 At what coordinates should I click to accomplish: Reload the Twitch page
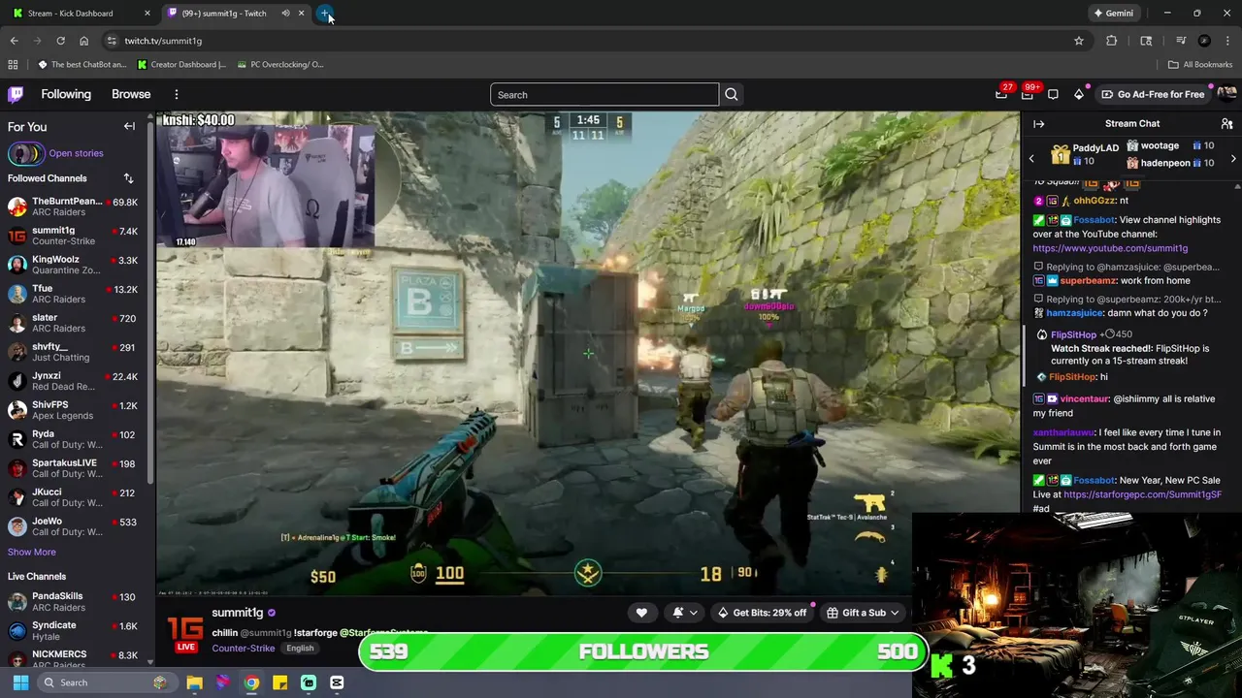(60, 41)
